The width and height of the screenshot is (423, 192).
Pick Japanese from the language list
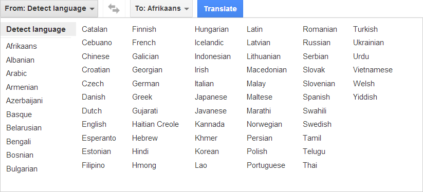click(x=211, y=97)
